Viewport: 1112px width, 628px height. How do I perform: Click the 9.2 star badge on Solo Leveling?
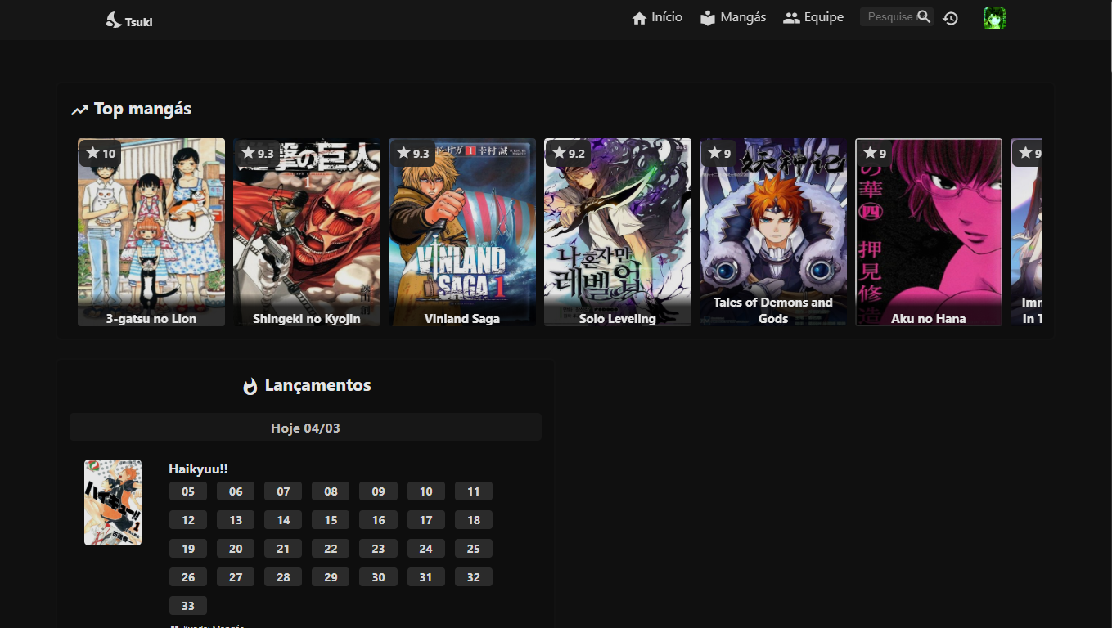(568, 153)
